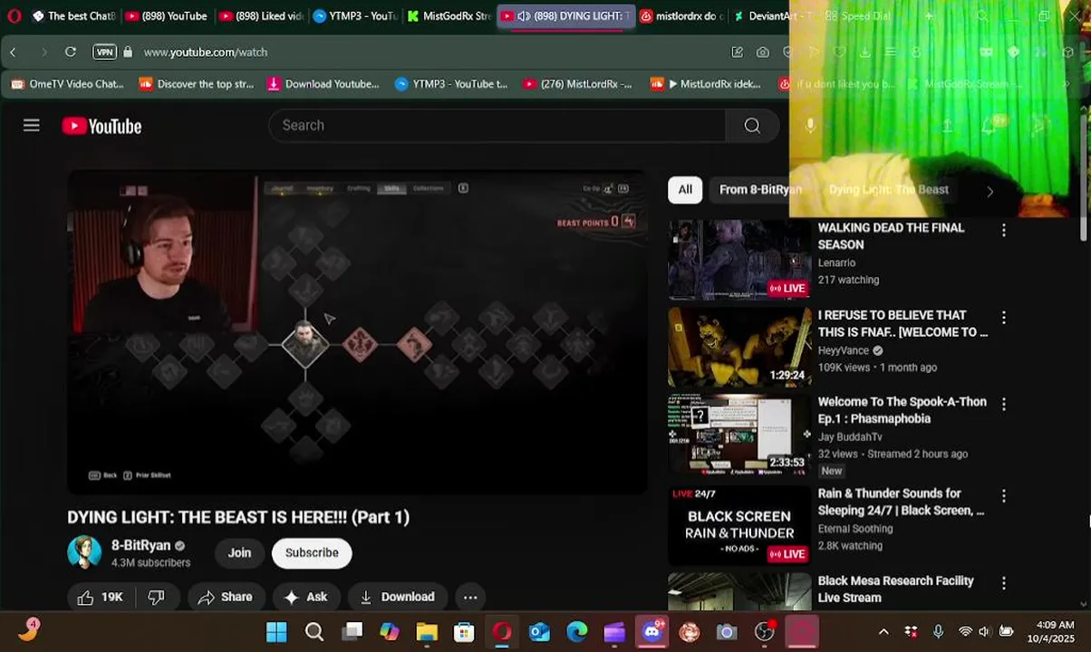Open the Jay BuddahTv channel name
The width and height of the screenshot is (1091, 652).
click(x=850, y=436)
